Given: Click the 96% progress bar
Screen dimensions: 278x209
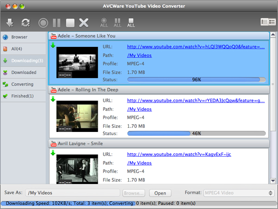Looking at the screenshot, I should click(x=196, y=79).
